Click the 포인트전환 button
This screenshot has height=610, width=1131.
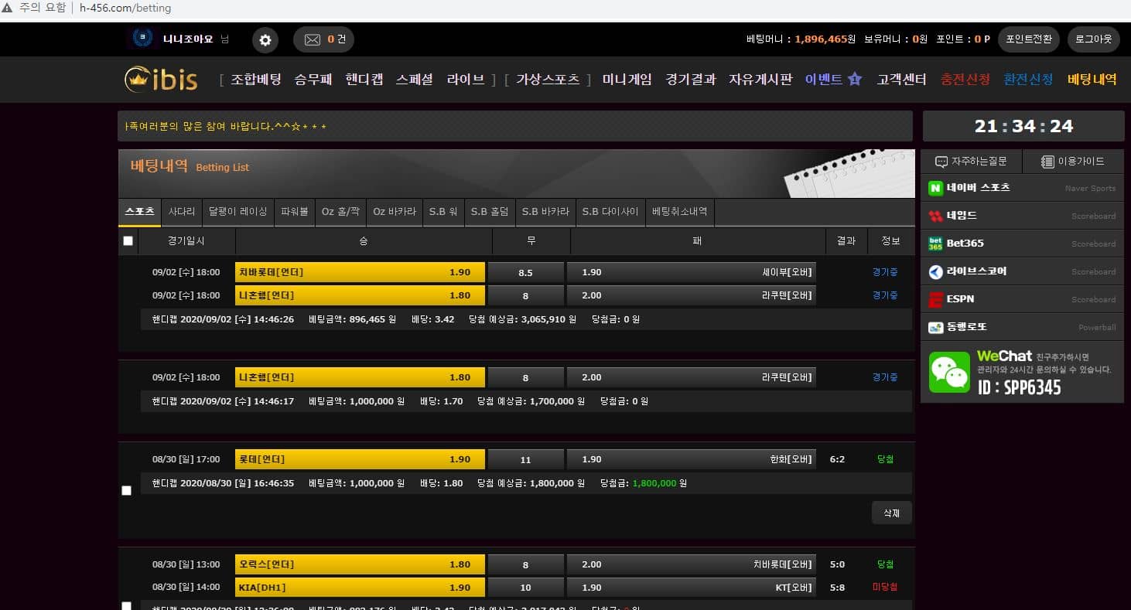click(x=1028, y=39)
